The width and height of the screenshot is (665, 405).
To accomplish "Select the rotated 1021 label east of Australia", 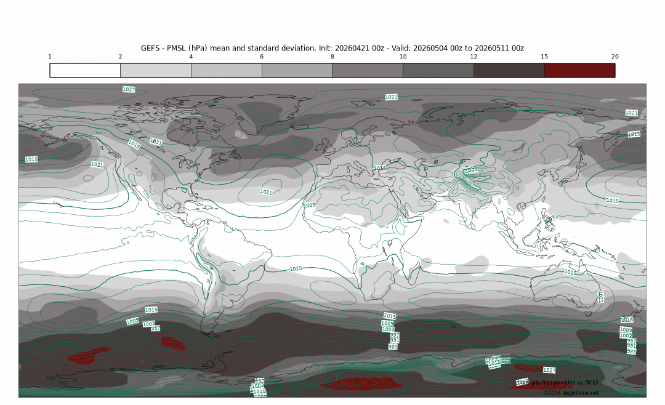I will [600, 297].
